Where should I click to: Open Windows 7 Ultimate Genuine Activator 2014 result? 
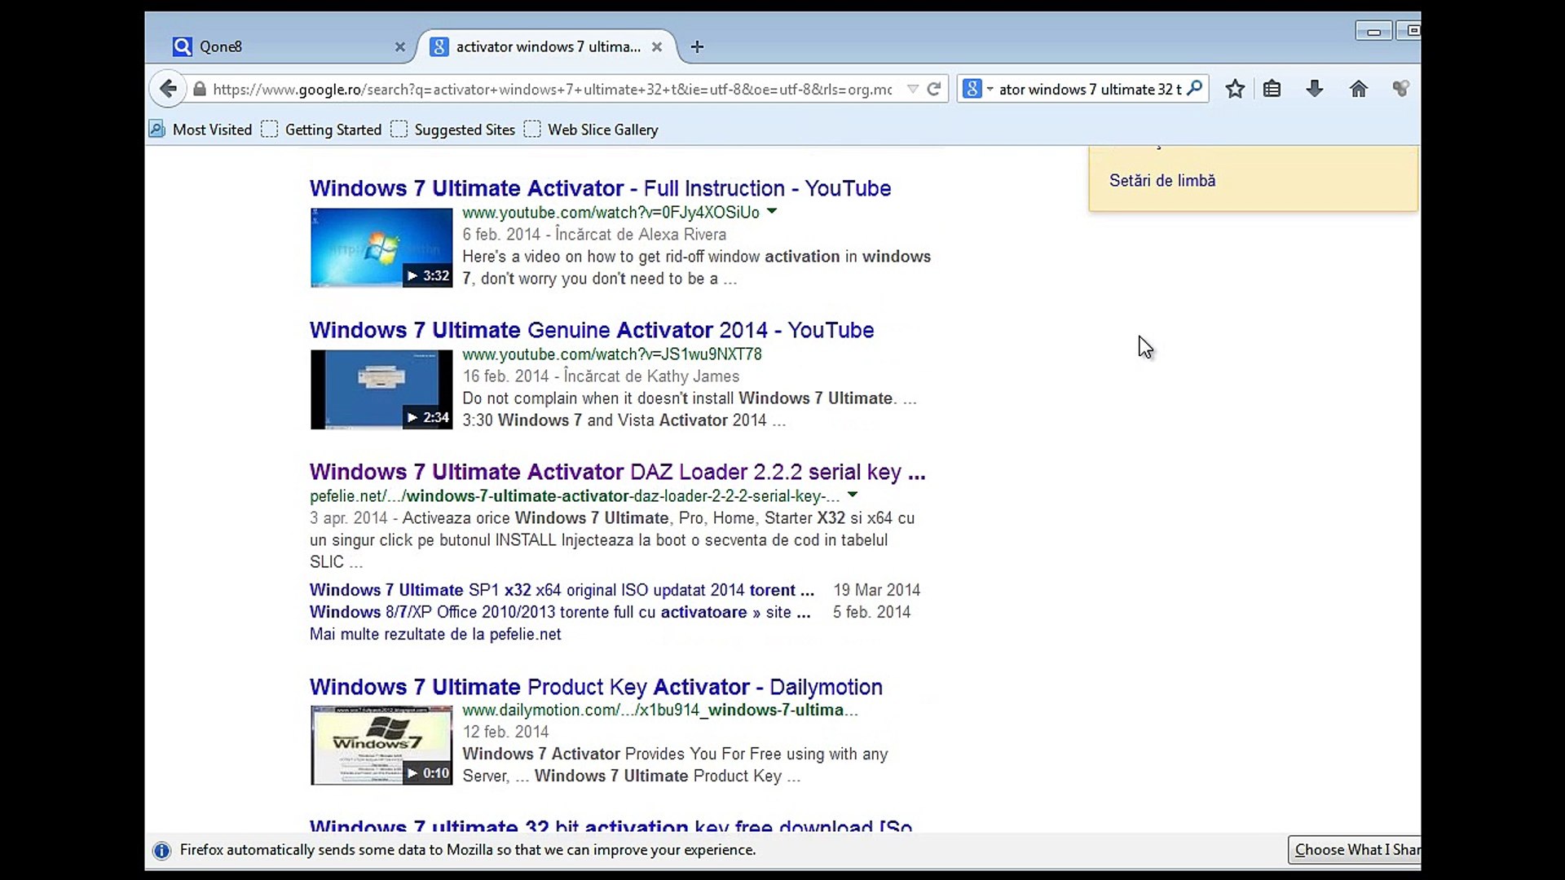pos(592,330)
